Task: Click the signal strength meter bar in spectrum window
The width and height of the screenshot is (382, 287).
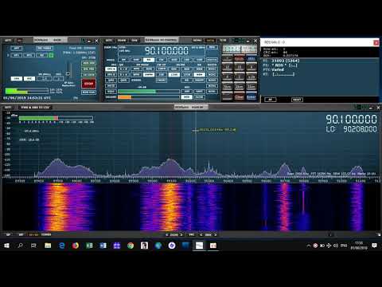Action: click(x=56, y=118)
